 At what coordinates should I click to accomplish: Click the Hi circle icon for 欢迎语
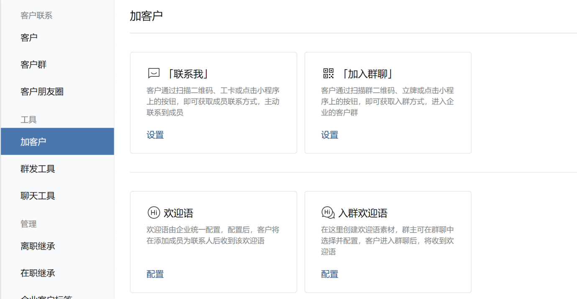click(154, 212)
